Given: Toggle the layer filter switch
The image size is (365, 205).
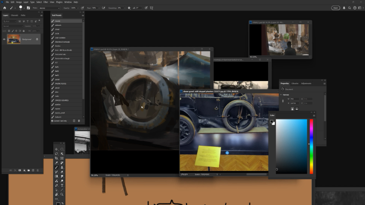Looking at the screenshot, I should pos(40,21).
